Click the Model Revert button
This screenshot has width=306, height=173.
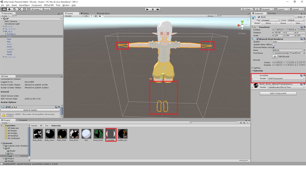coord(283,23)
